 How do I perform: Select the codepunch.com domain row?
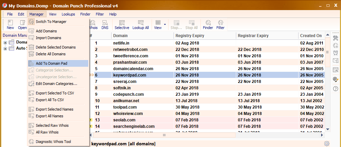click(128, 94)
